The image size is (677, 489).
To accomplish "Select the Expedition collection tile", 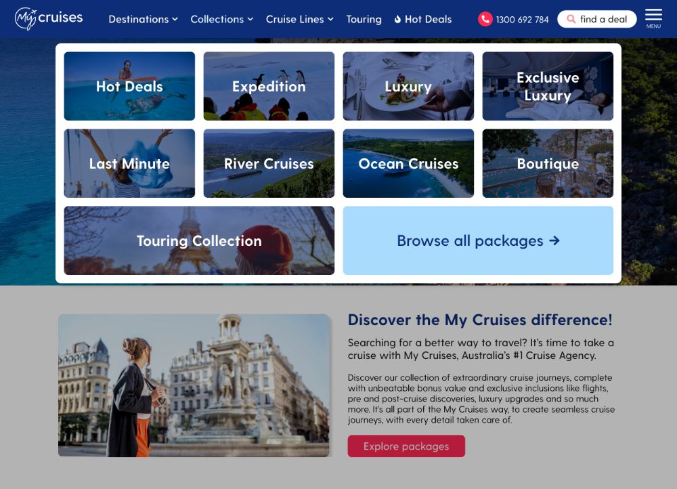I will (x=269, y=86).
